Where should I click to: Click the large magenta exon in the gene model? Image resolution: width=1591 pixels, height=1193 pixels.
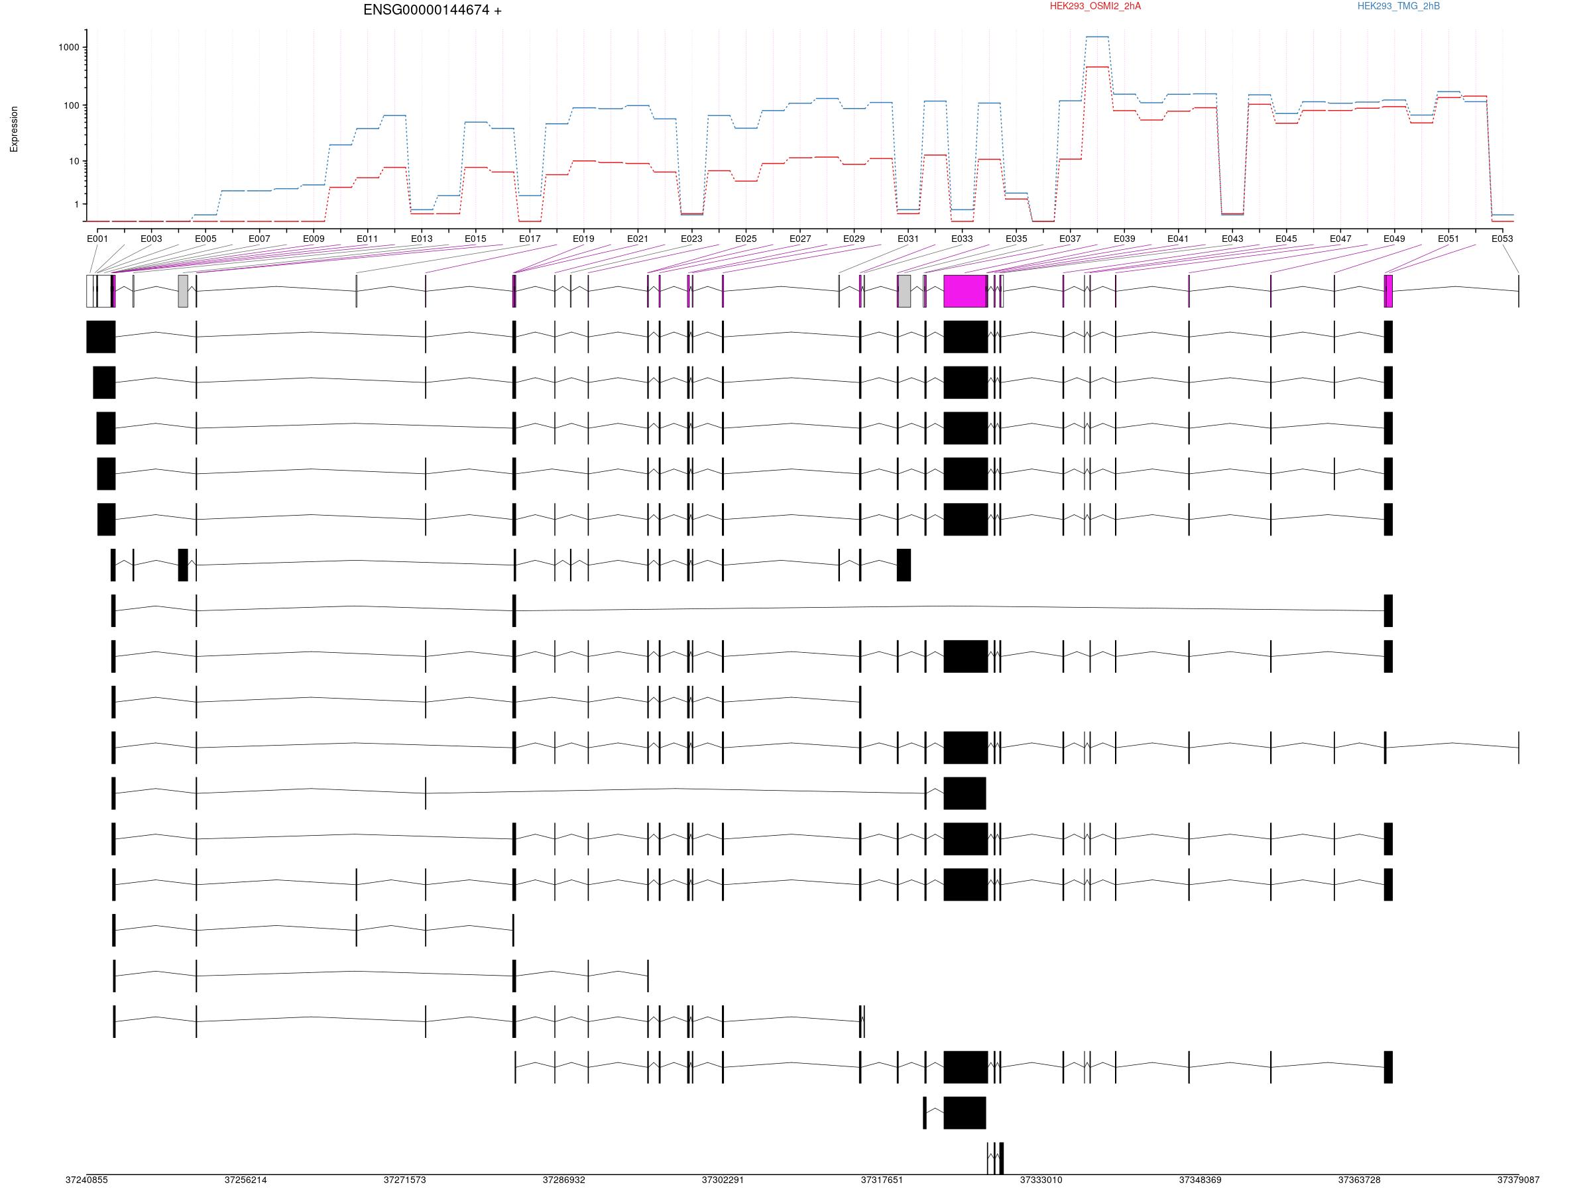pos(965,291)
